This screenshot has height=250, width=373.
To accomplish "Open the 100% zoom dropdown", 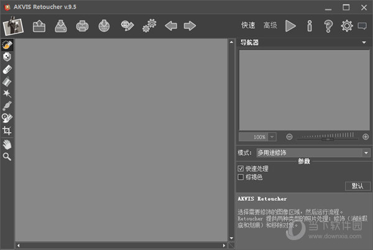I will pyautogui.click(x=272, y=137).
